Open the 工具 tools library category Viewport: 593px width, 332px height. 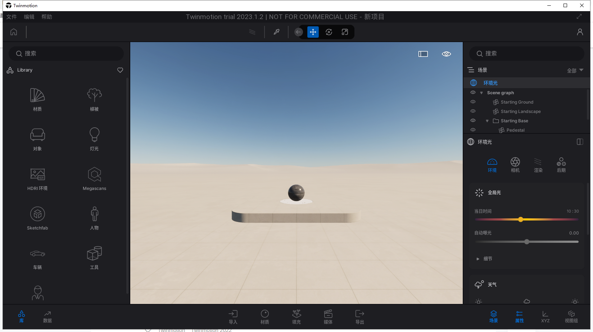pyautogui.click(x=94, y=258)
